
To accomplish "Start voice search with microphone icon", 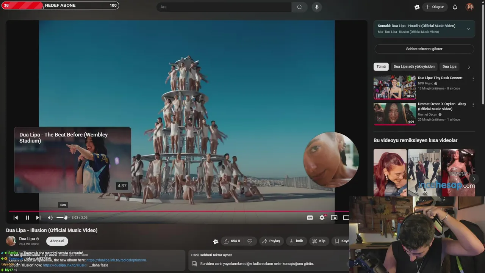I will tap(317, 7).
